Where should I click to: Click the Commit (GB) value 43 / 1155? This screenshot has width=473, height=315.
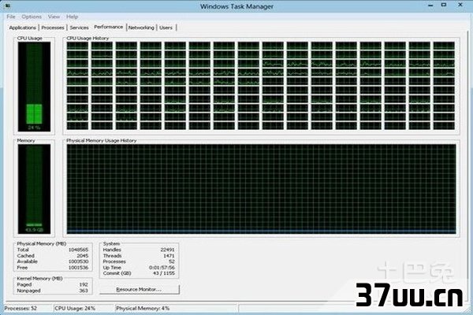coord(164,273)
